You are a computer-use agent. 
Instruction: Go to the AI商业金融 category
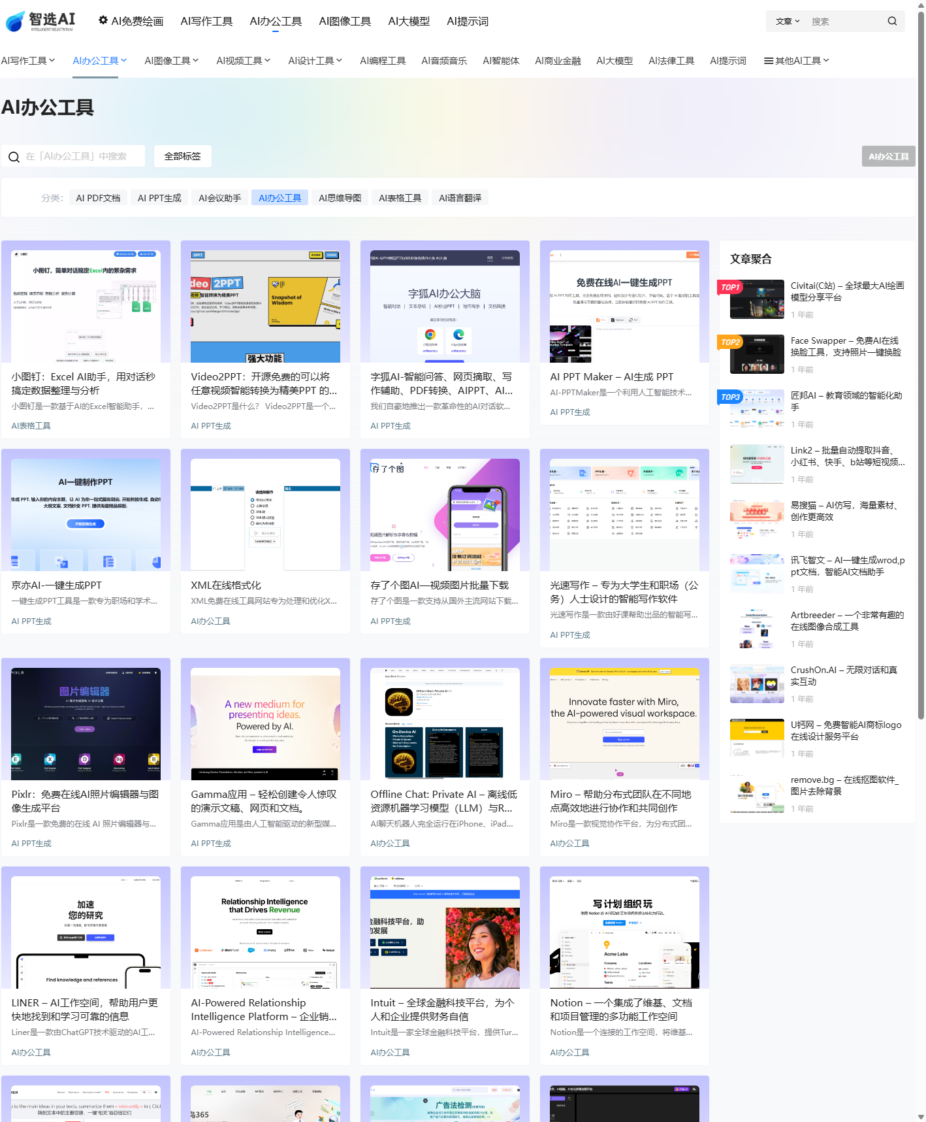point(558,61)
